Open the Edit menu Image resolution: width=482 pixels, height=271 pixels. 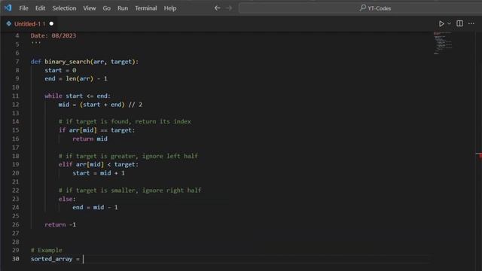pyautogui.click(x=40, y=8)
